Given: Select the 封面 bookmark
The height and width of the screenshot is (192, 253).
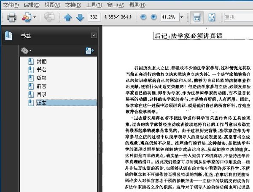Looking at the screenshot, I should (x=41, y=61).
